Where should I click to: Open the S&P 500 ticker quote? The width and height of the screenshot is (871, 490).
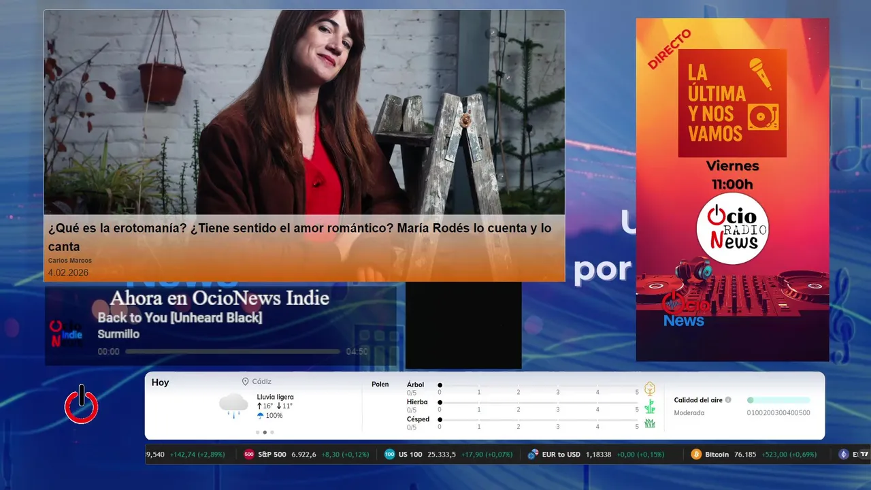306,455
